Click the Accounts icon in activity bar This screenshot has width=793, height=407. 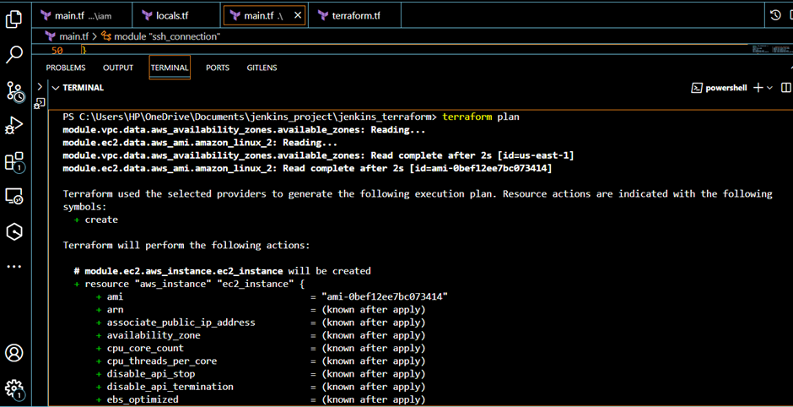click(14, 352)
